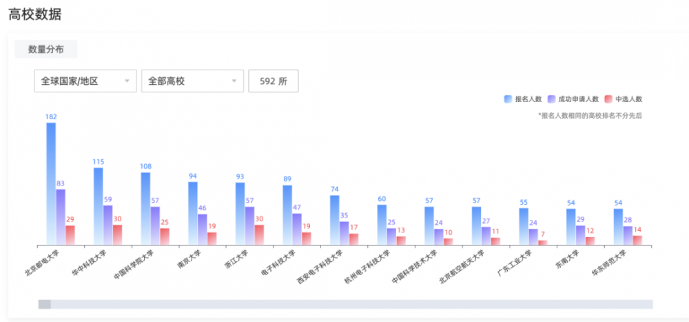Click the 592 所 count box
This screenshot has width=689, height=322.
point(274,81)
